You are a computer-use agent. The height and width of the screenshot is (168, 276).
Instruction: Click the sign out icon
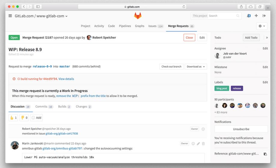264,16
